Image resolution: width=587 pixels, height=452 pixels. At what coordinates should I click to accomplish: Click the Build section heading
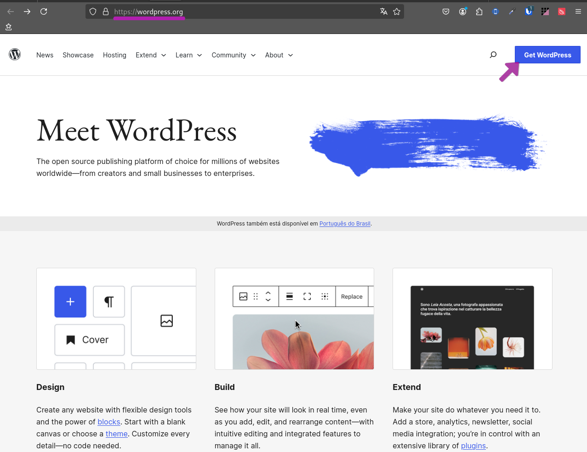(x=225, y=387)
